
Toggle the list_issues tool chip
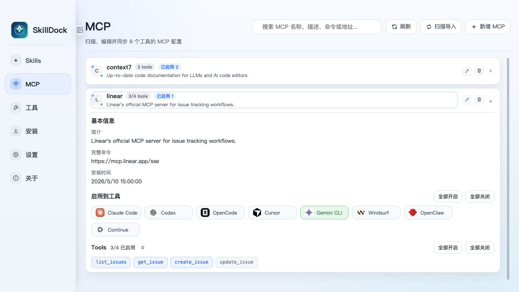[x=111, y=262]
